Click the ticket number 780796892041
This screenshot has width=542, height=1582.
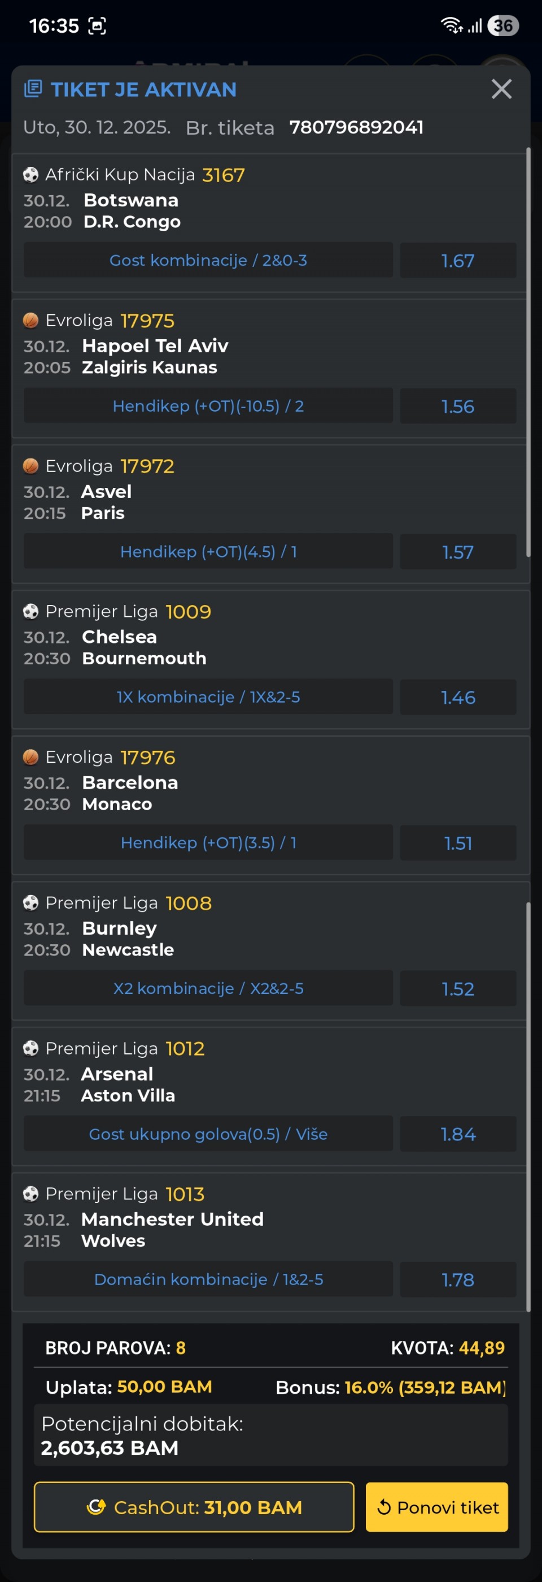356,127
